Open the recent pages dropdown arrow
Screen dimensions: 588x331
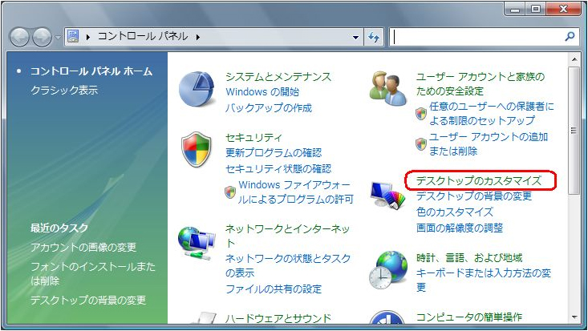58,38
